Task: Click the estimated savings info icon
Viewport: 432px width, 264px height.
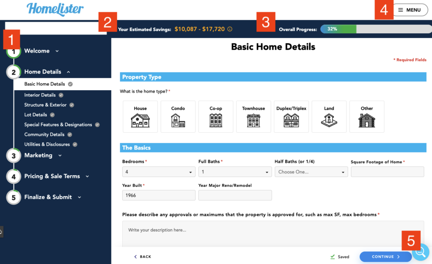Action: coord(230,29)
